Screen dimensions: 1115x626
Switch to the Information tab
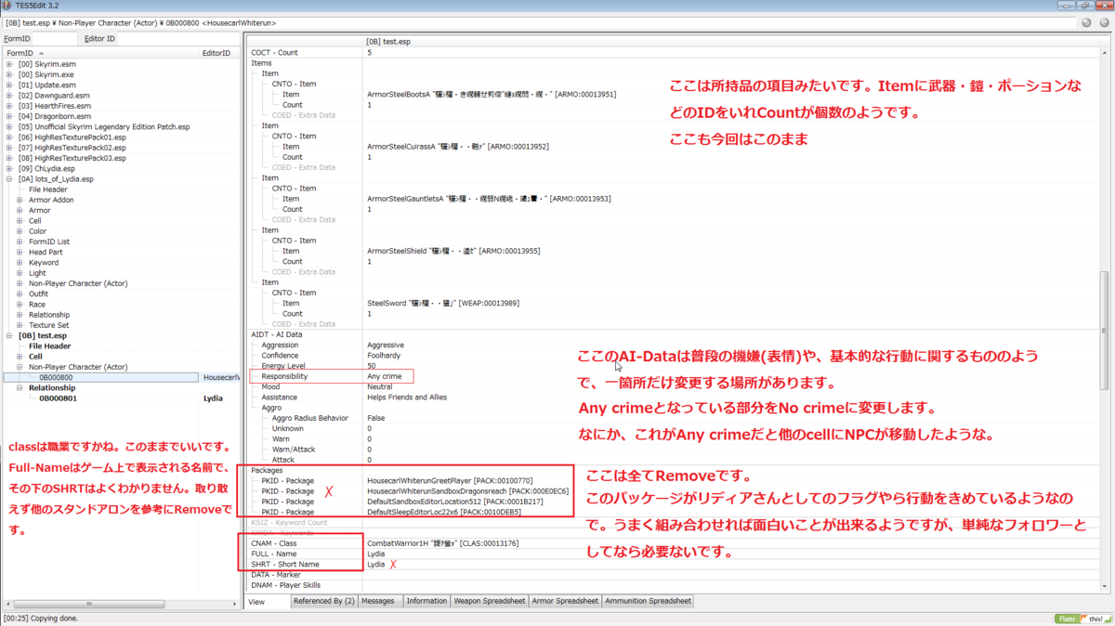click(x=426, y=601)
